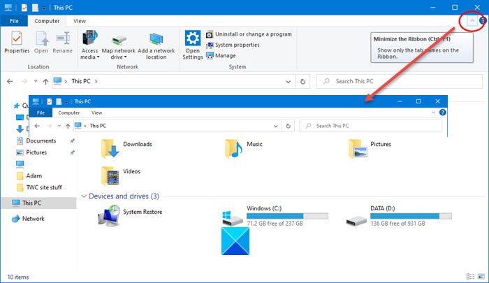Switch to large icons view in status bar
Viewport: 489px width, 283px height.
tap(481, 277)
